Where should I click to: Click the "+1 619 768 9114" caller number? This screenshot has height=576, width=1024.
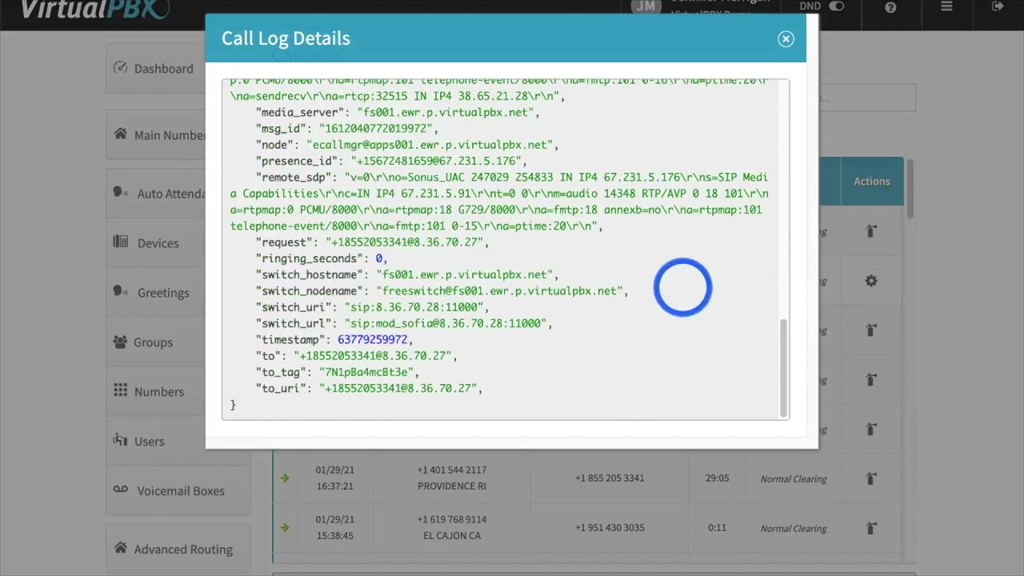[451, 520]
